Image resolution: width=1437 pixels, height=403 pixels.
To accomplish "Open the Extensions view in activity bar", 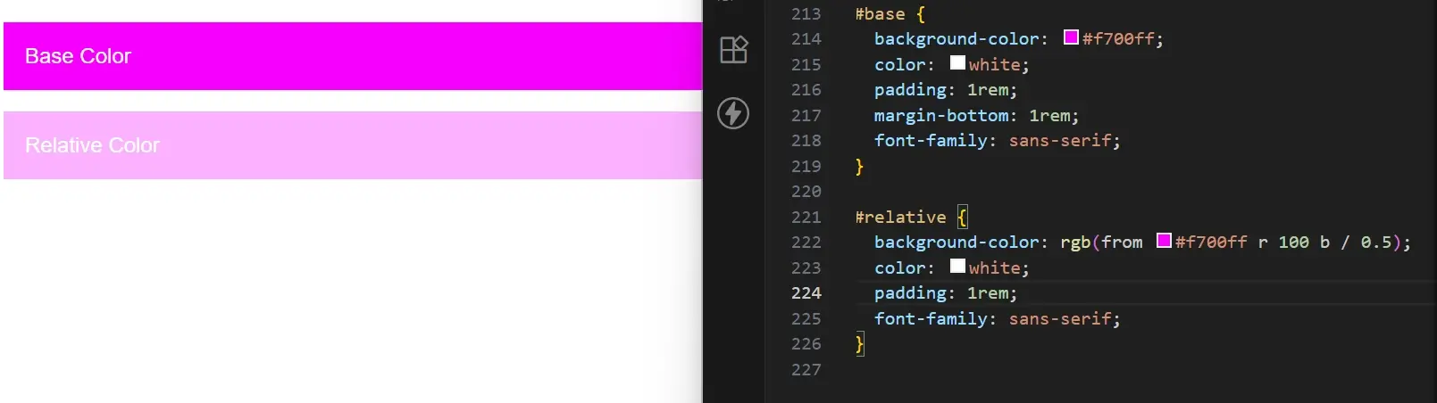I will (x=733, y=50).
